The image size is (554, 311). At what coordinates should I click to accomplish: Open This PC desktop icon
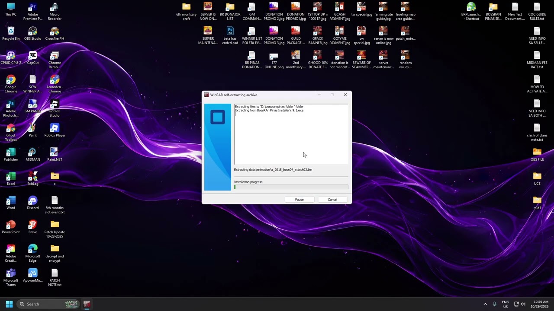11,10
